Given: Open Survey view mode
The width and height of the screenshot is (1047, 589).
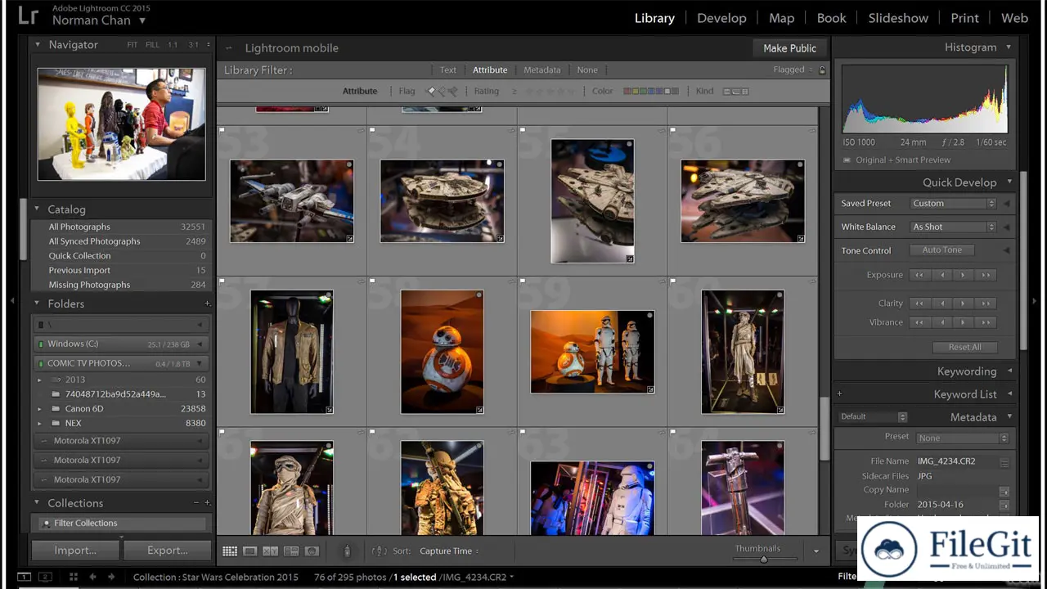Looking at the screenshot, I should [x=290, y=551].
